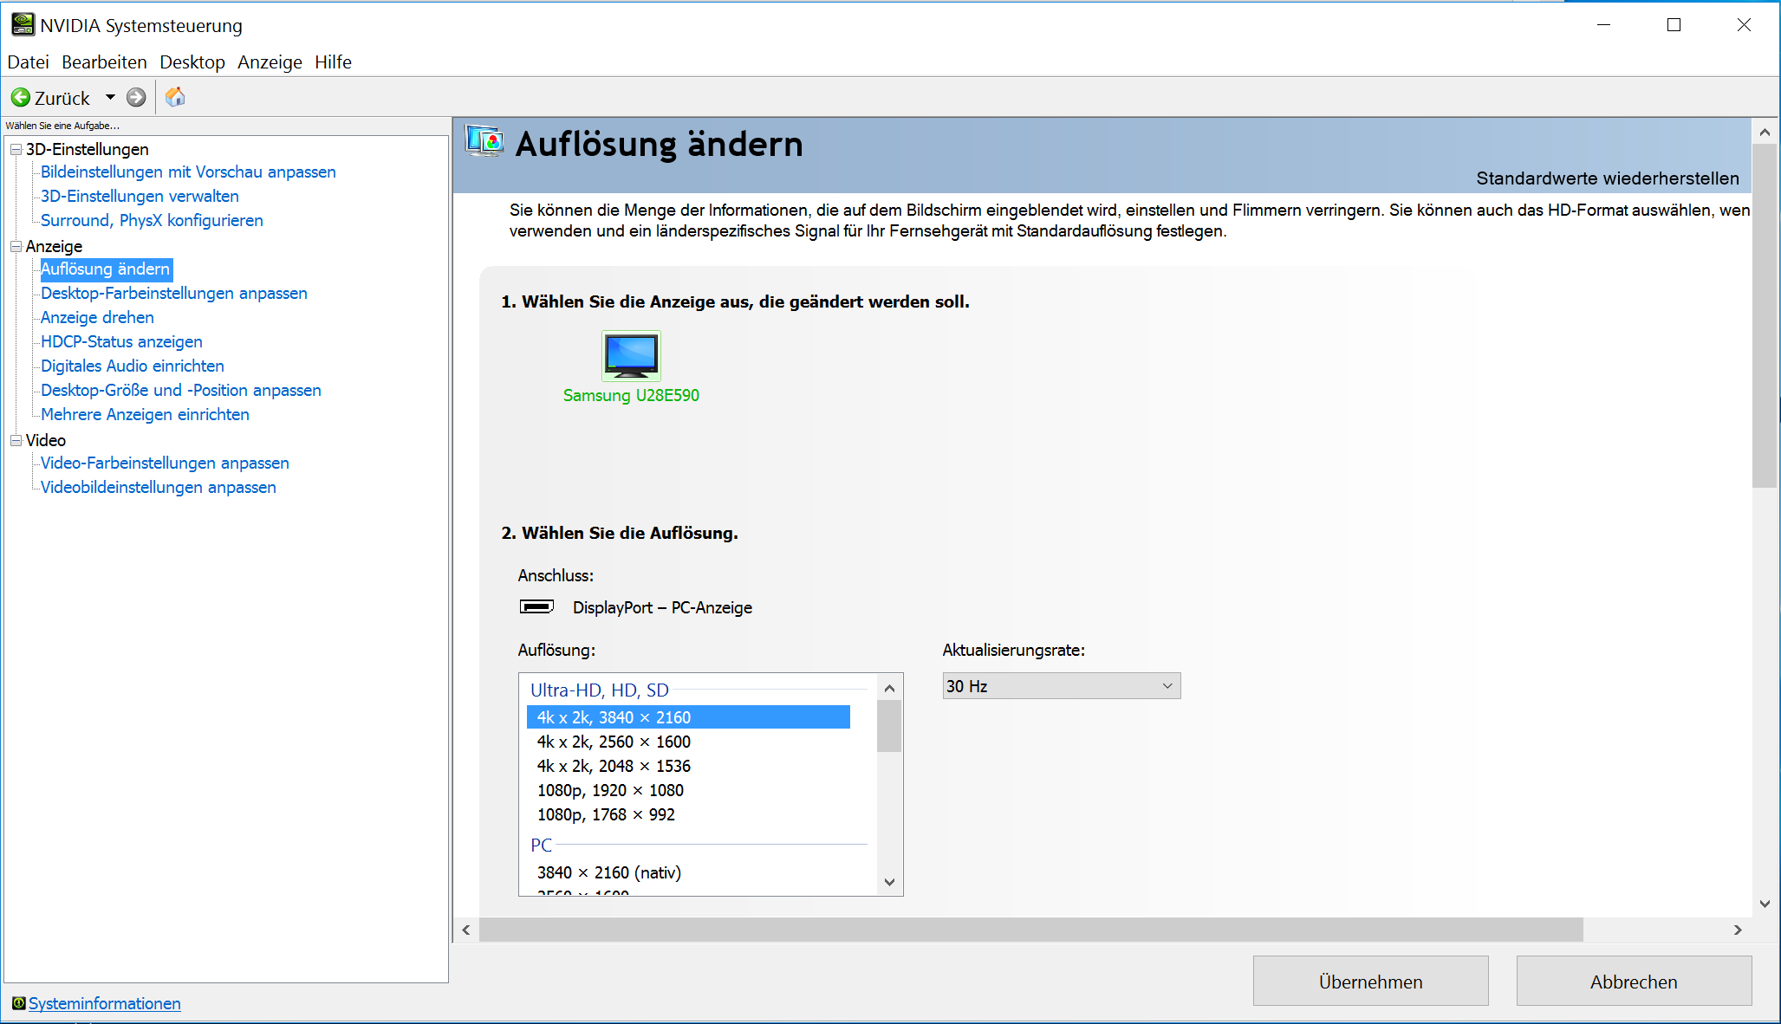
Task: Click the Übernehmen button
Action: 1370,981
